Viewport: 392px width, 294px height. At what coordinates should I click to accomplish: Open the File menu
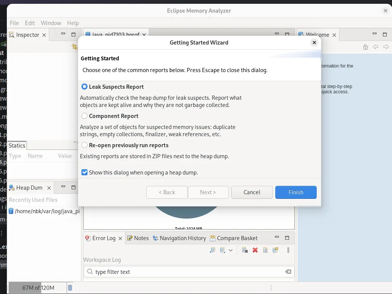coord(14,23)
